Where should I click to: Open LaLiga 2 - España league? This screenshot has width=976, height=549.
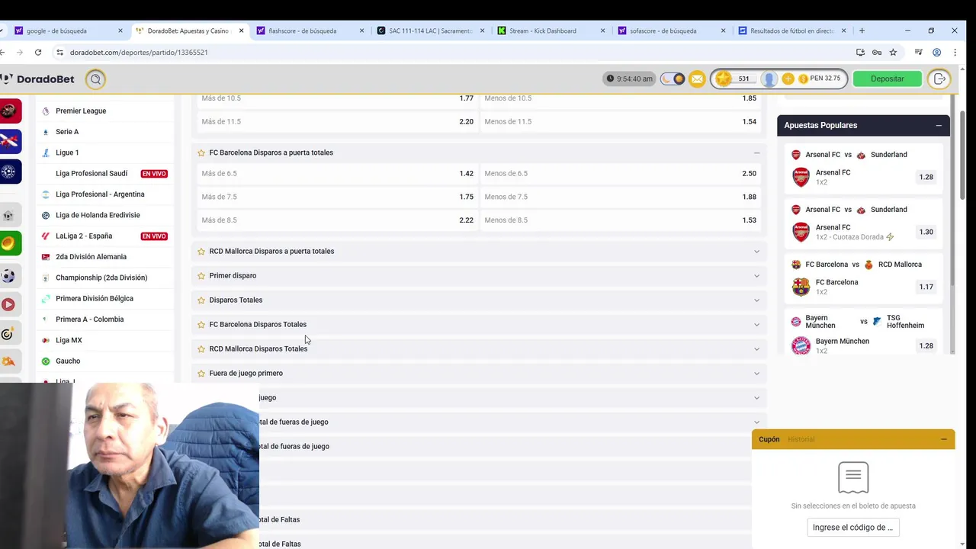(x=84, y=236)
